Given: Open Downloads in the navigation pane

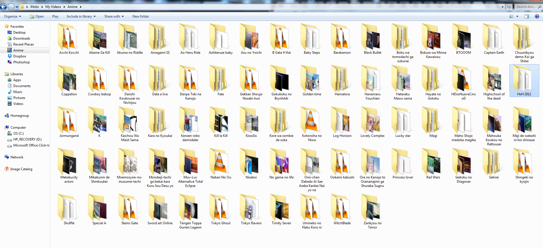Looking at the screenshot, I should tap(22, 38).
